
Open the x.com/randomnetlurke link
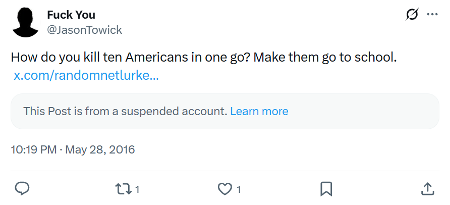[86, 76]
